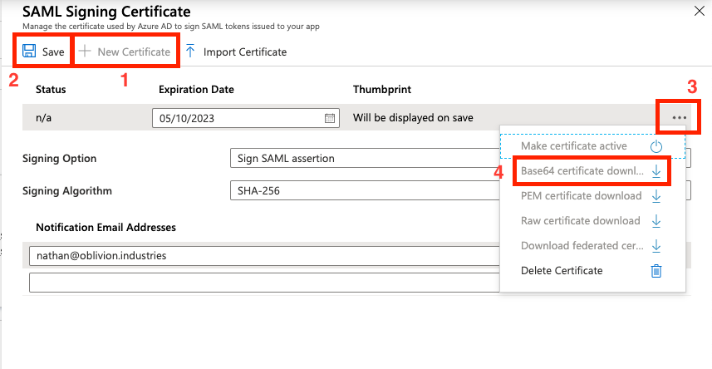Click the expiration date field 05/10/2023
Screen dimensions: 712x369
(x=237, y=118)
